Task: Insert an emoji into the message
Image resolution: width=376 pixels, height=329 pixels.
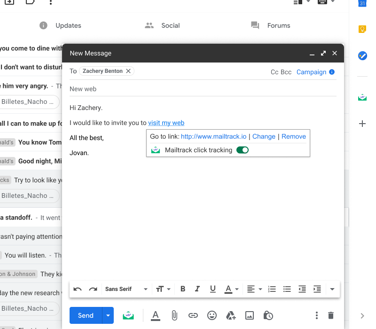Action: [x=212, y=315]
